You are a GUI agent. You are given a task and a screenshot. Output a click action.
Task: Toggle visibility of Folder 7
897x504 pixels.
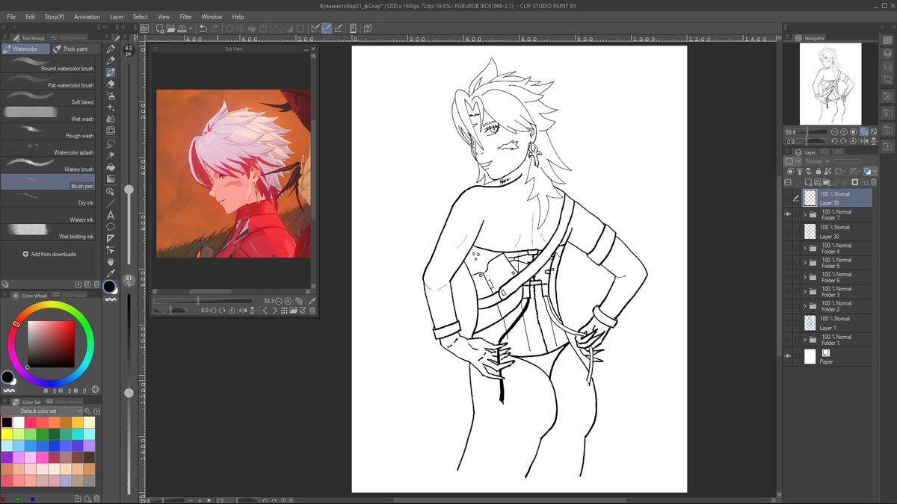click(787, 215)
